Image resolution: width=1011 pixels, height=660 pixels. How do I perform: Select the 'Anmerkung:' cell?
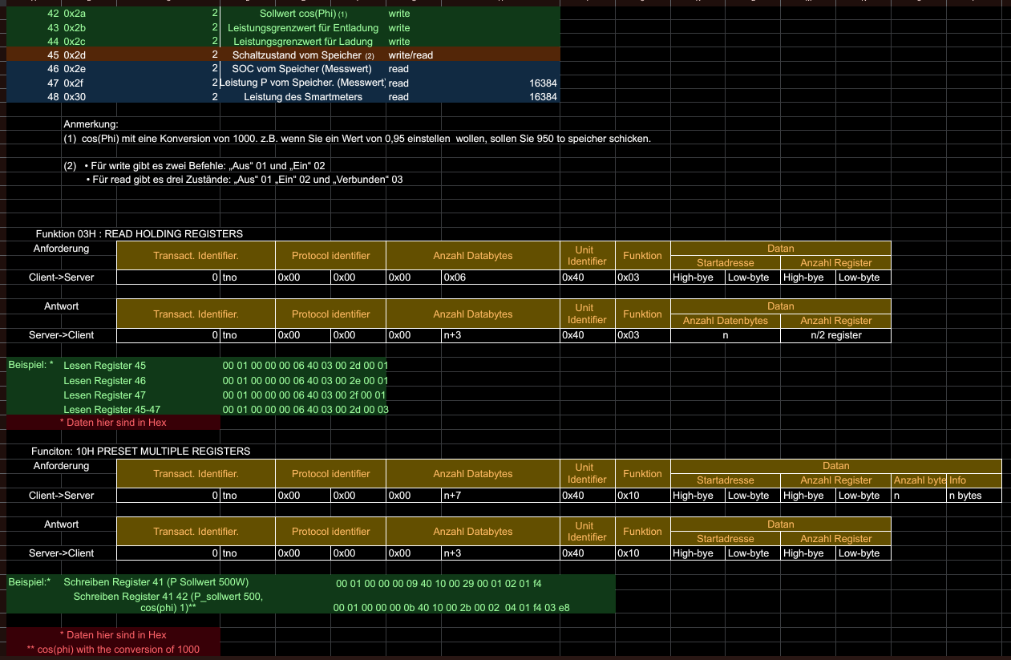pyautogui.click(x=91, y=124)
